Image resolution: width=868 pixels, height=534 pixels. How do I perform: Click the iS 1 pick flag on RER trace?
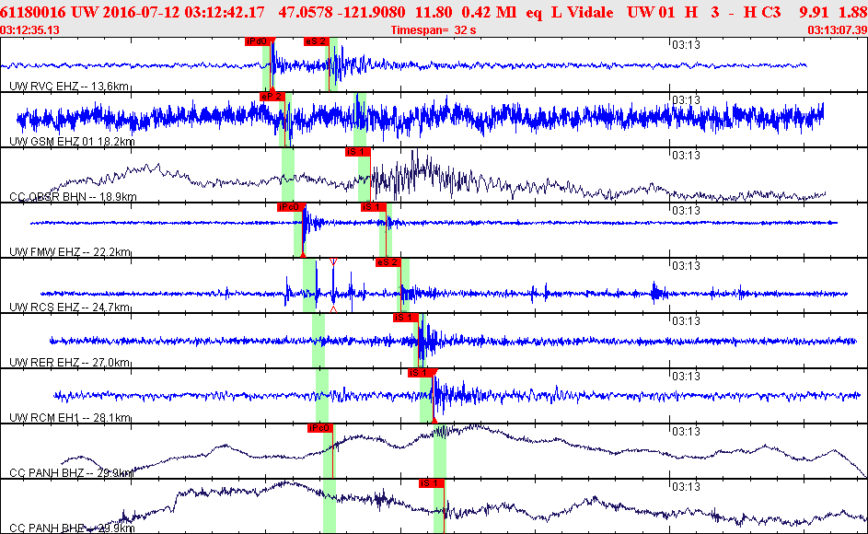tap(406, 318)
